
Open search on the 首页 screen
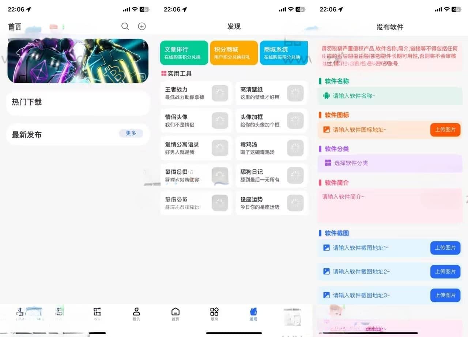pos(125,26)
